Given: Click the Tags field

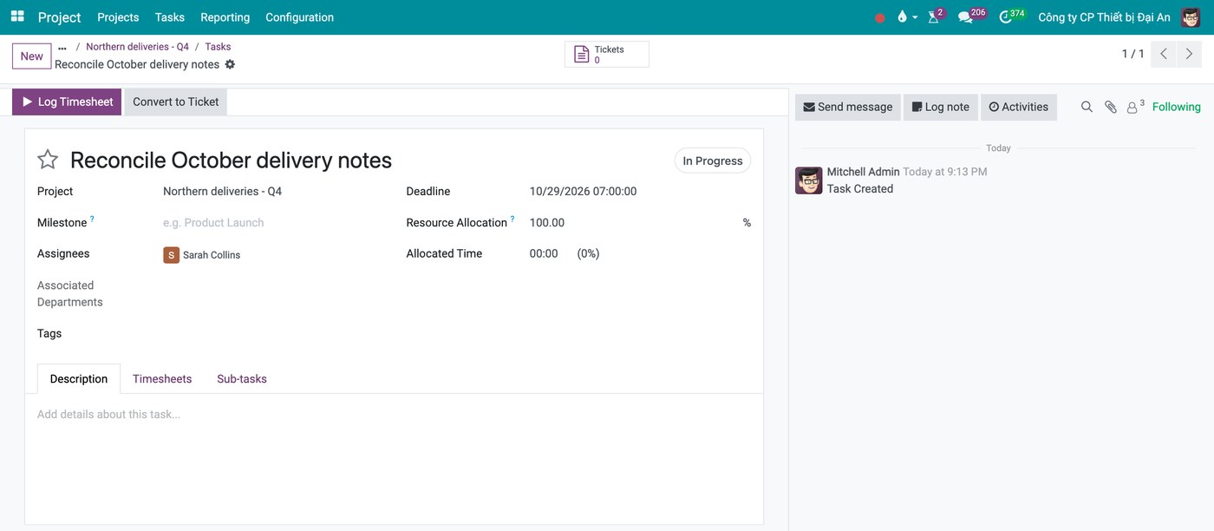Looking at the screenshot, I should pos(272,333).
